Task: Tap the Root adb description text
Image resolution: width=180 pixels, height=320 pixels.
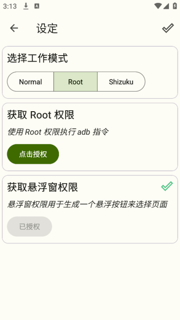Action: [x=58, y=132]
